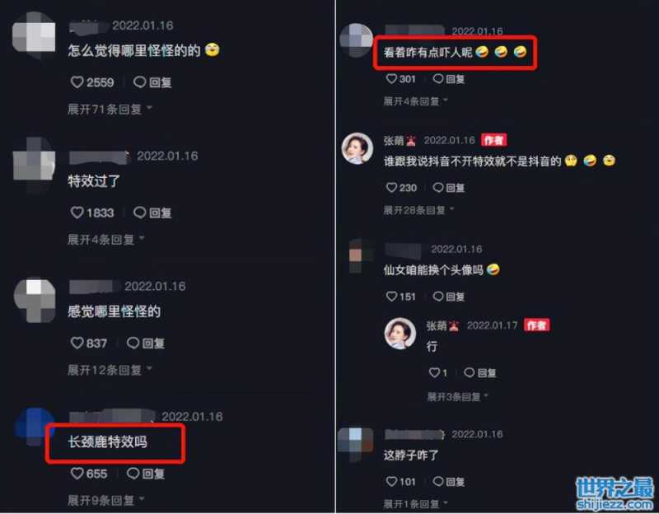Like the "特效过了" comment

pyautogui.click(x=77, y=213)
